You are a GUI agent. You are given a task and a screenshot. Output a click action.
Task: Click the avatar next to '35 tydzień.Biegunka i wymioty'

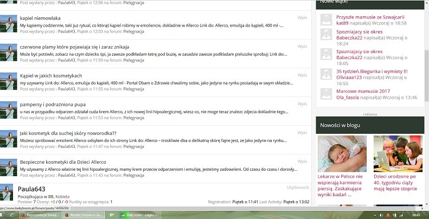click(x=326, y=75)
